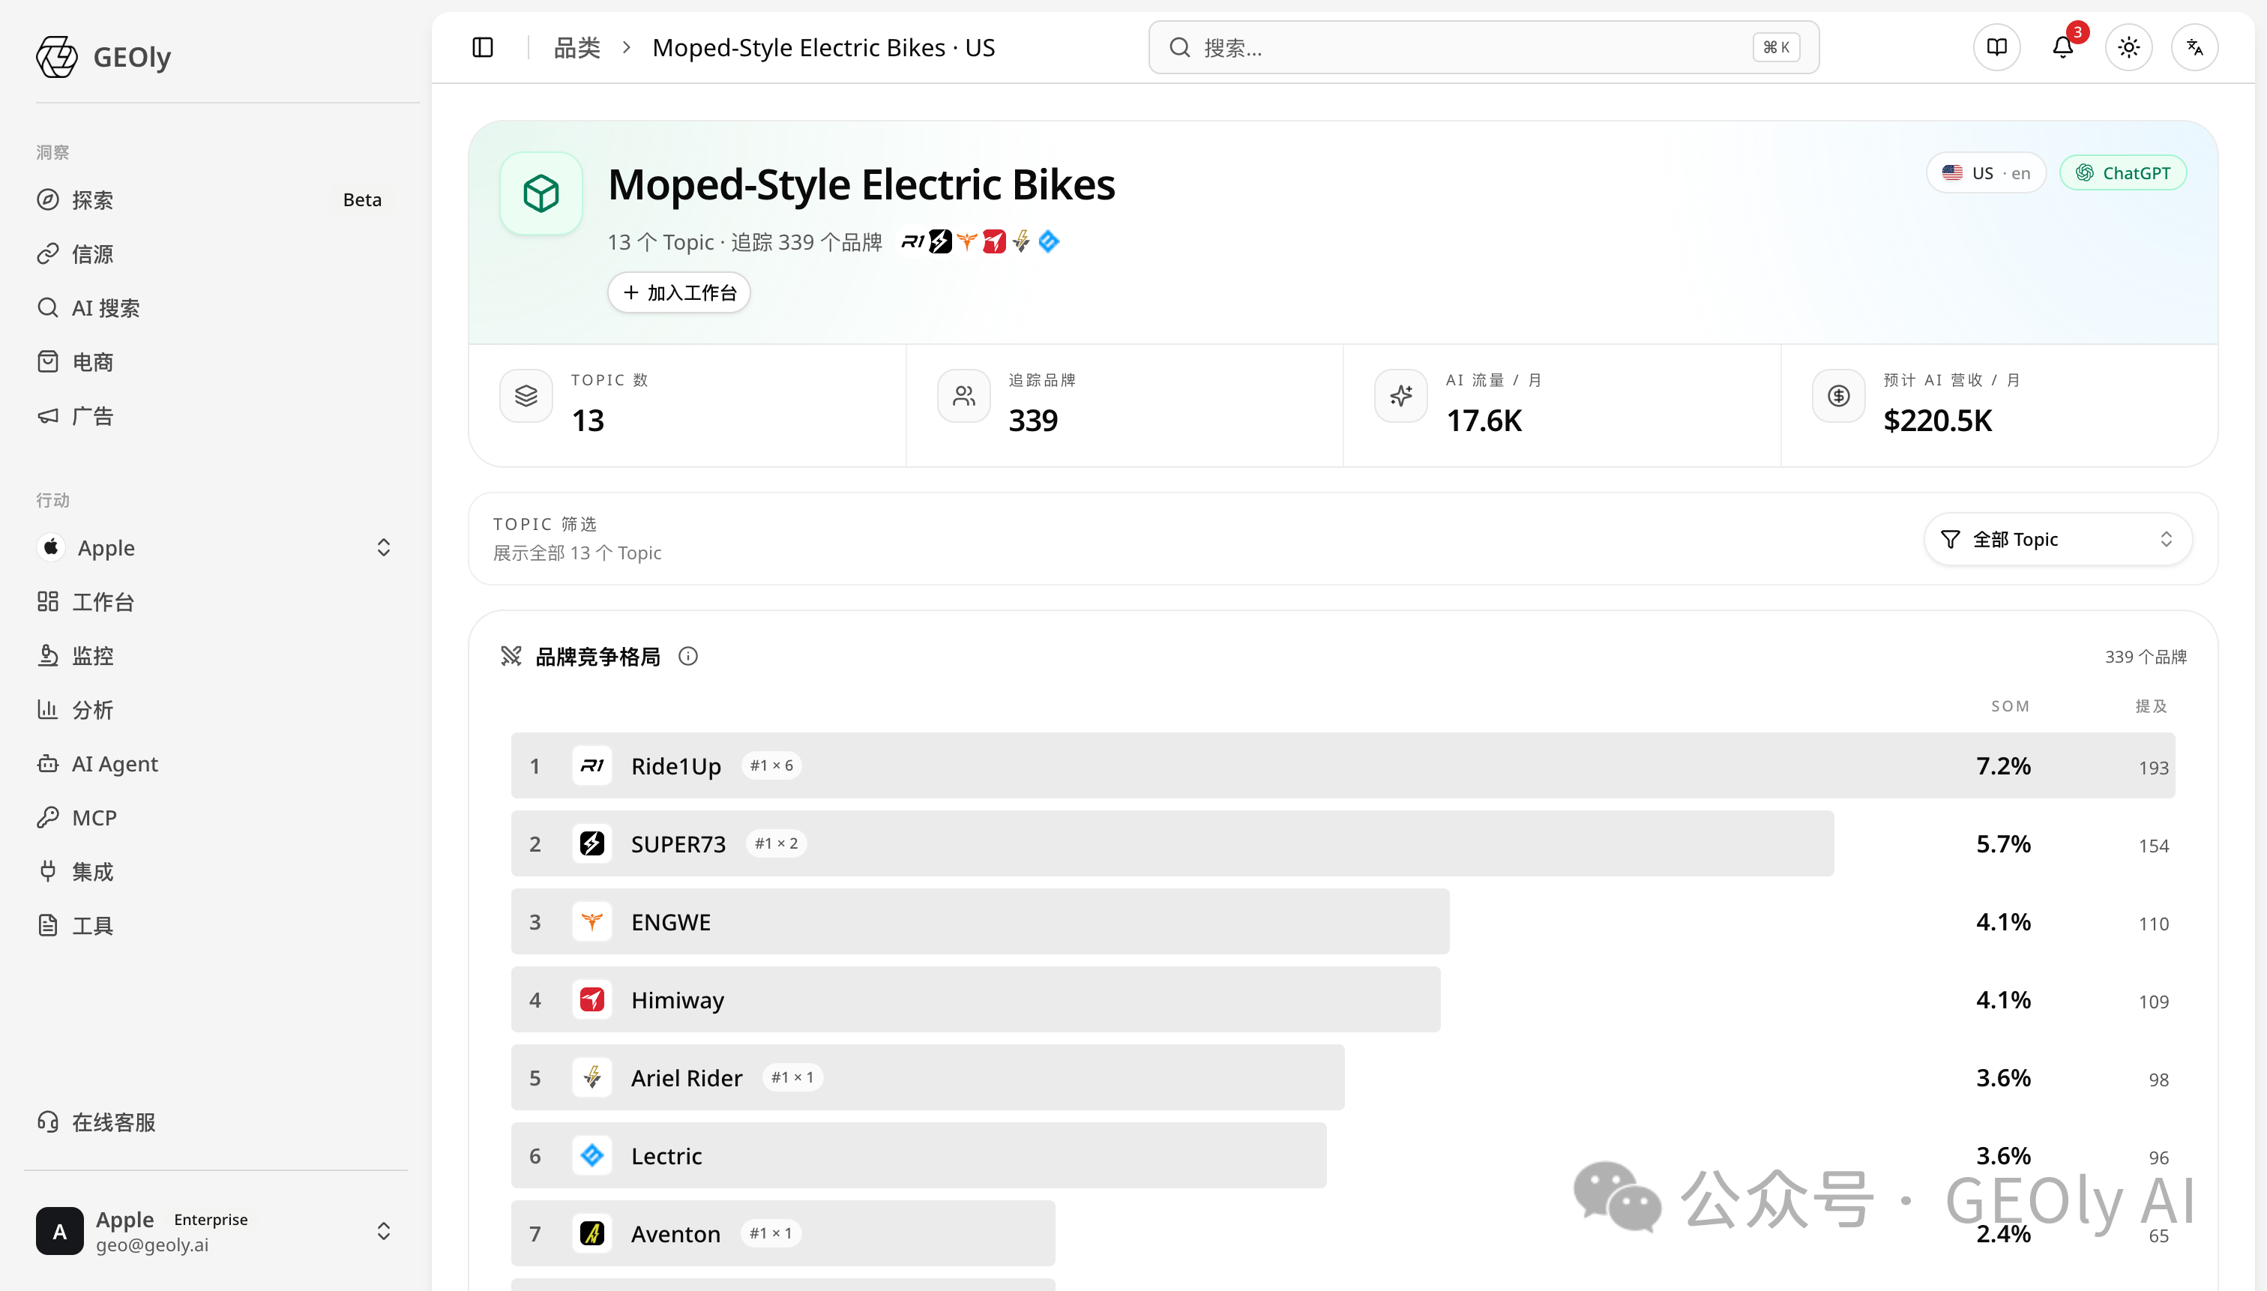Click the Aventon logo in row 7
The height and width of the screenshot is (1291, 2267).
591,1233
